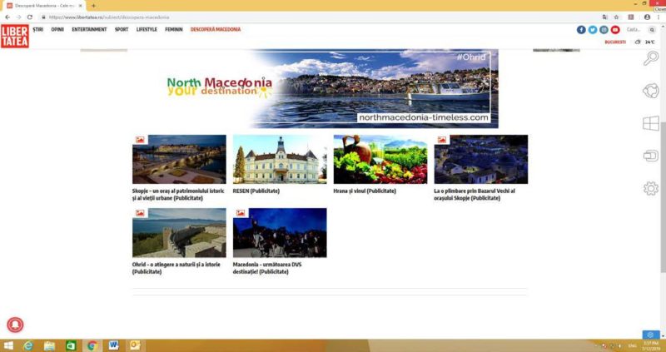Open Outlook from the taskbar
The height and width of the screenshot is (352, 666).
click(135, 345)
